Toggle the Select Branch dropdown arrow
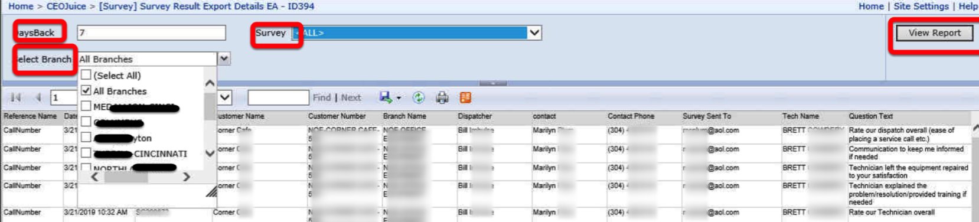Image resolution: width=979 pixels, height=222 pixels. click(x=224, y=59)
